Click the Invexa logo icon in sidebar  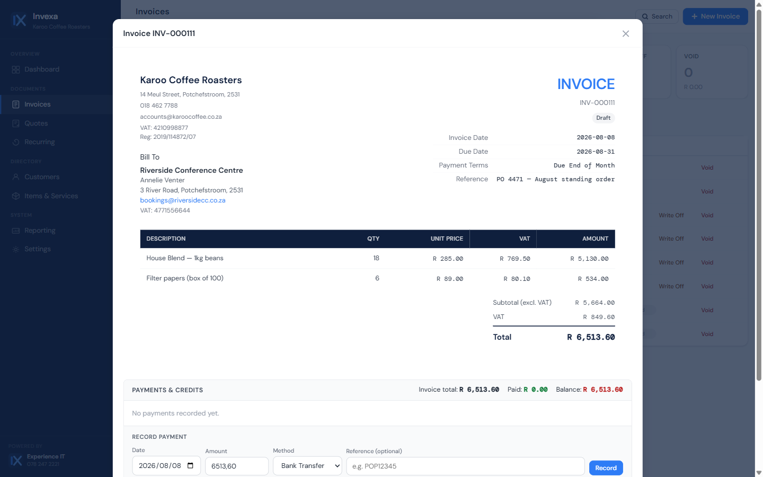[x=19, y=21]
